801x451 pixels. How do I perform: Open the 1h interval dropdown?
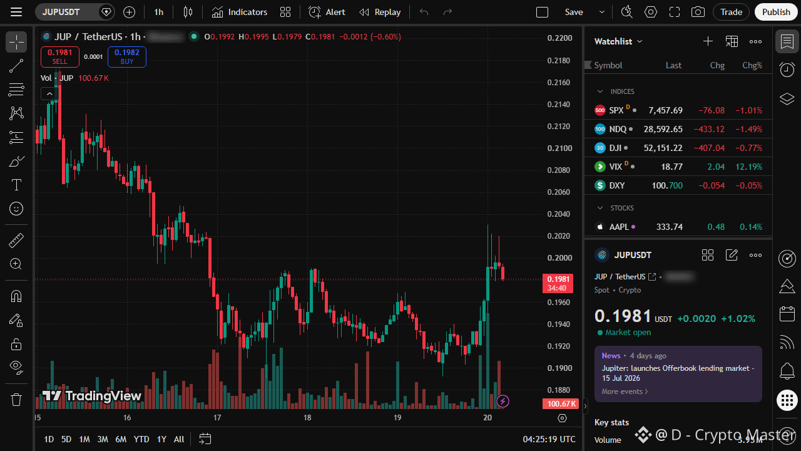159,12
